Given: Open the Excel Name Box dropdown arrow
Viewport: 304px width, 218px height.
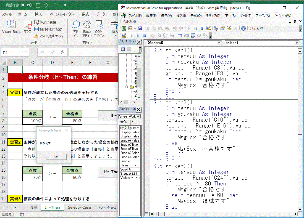Looking at the screenshot, I should click(x=26, y=52).
